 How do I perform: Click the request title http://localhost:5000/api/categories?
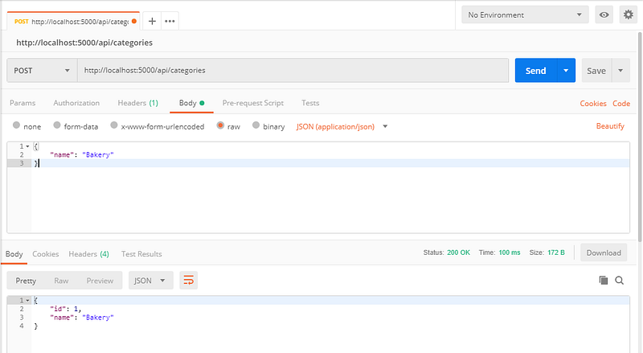point(84,43)
